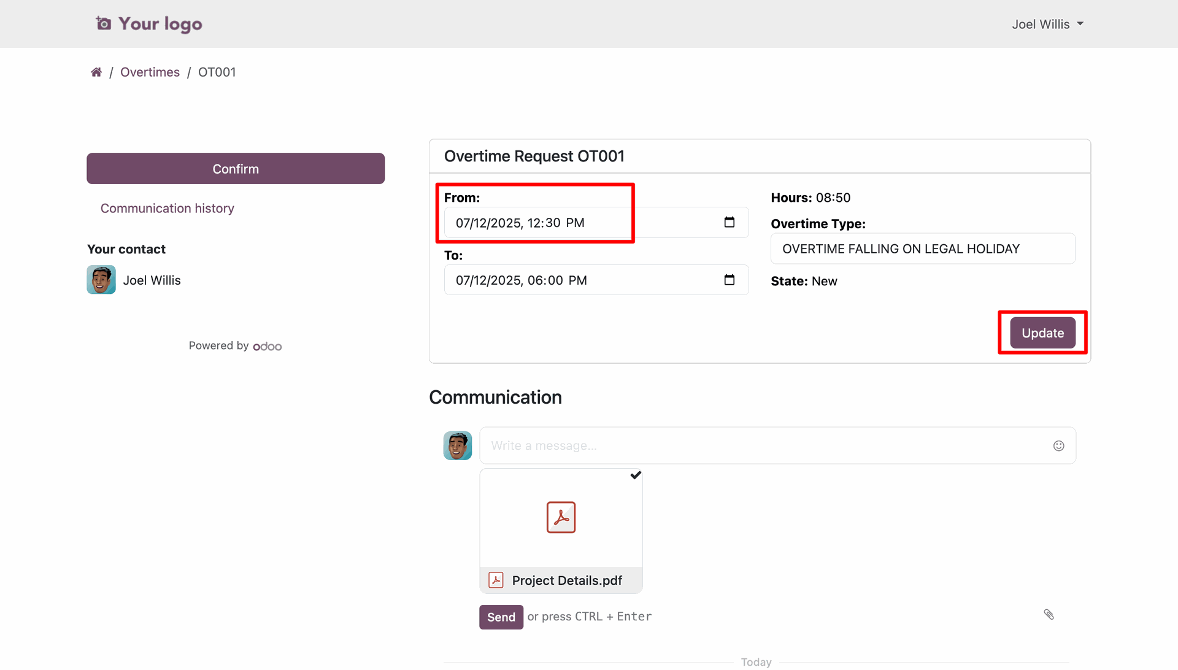Open the Overtime Type dropdown
The width and height of the screenshot is (1178, 670).
click(922, 248)
